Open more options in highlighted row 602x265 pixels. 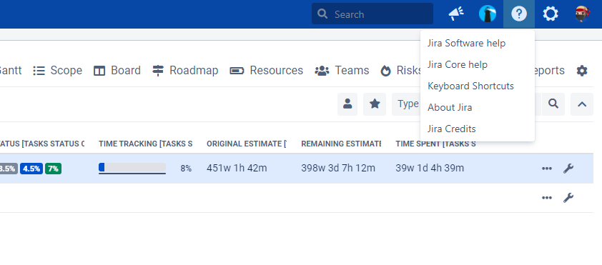(547, 169)
